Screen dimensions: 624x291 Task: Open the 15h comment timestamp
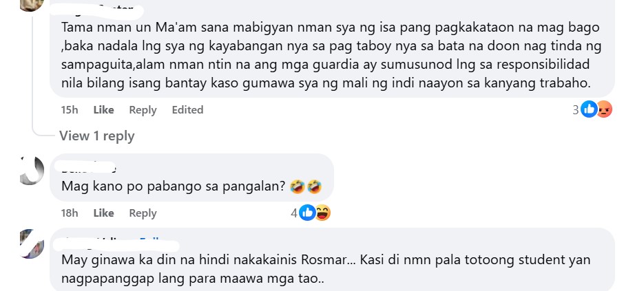70,109
